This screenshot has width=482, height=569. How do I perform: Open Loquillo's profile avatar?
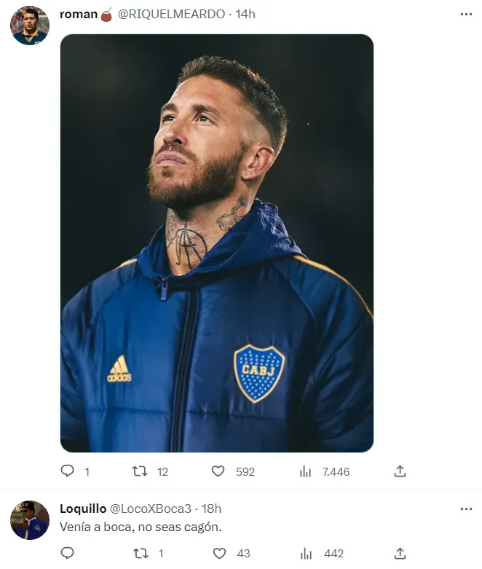[x=30, y=519]
